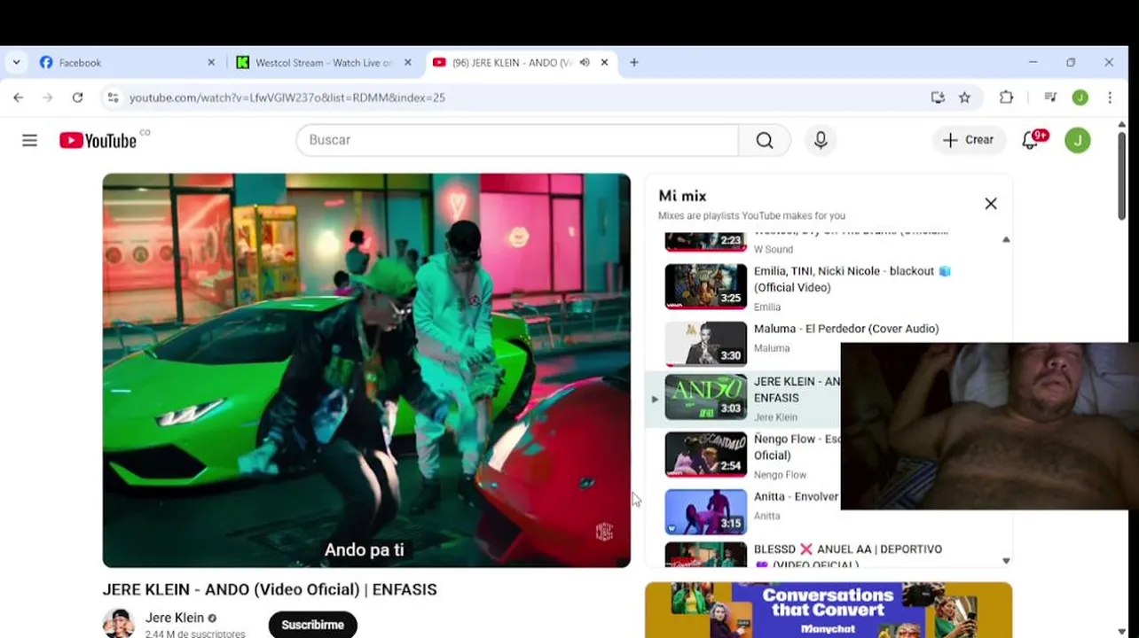Click the Mi mix playlist title

point(682,196)
